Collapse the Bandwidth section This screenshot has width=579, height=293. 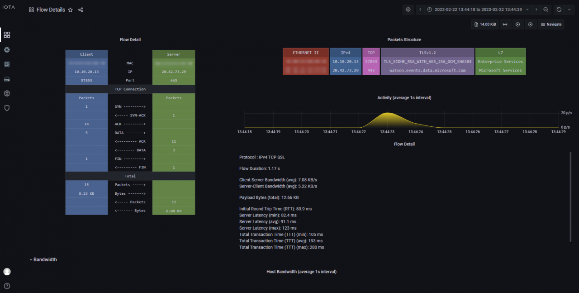pyautogui.click(x=44, y=259)
